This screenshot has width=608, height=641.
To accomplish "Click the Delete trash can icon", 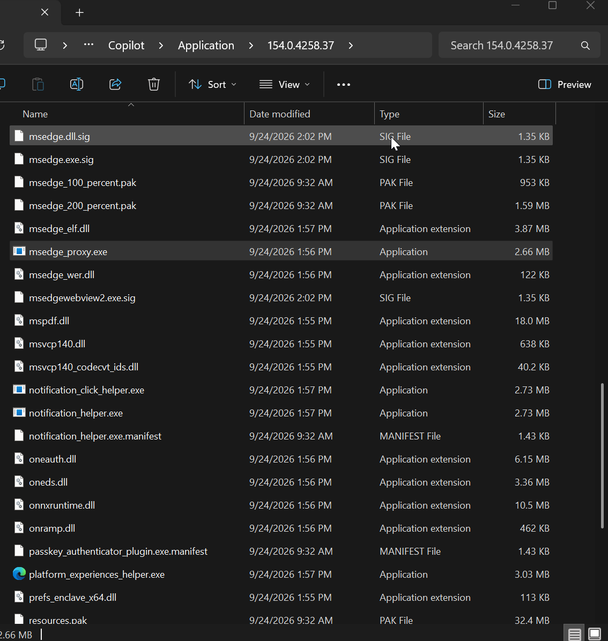I will click(154, 84).
